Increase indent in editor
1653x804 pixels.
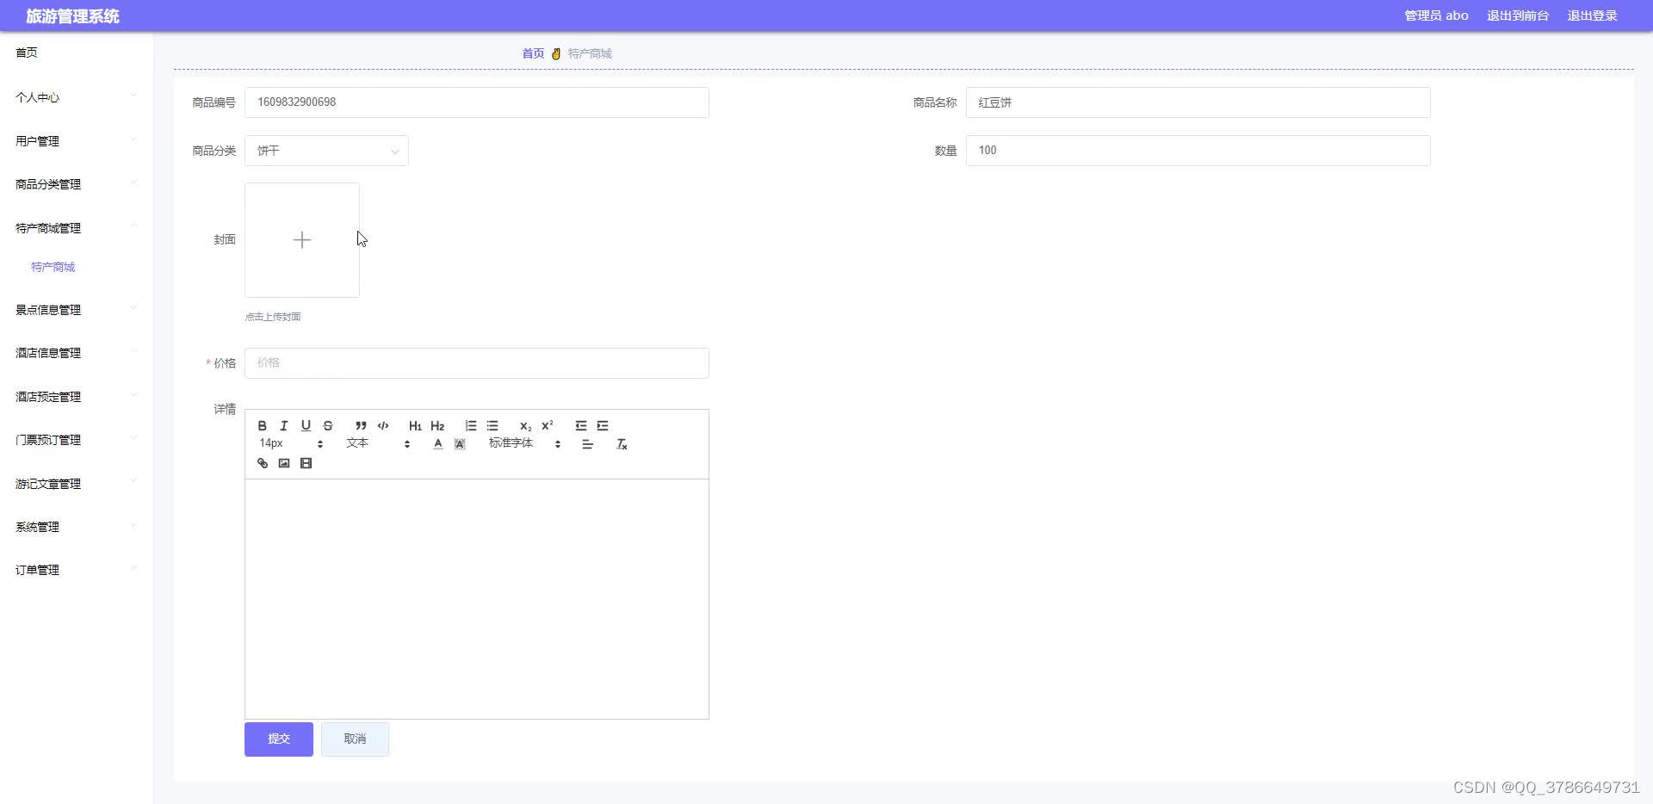(x=603, y=426)
